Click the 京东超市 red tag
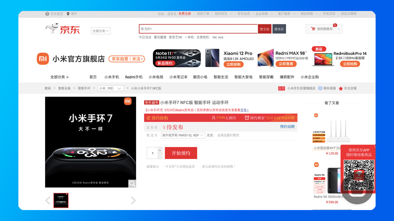Screen dimensions: 394x221 (x=151, y=103)
